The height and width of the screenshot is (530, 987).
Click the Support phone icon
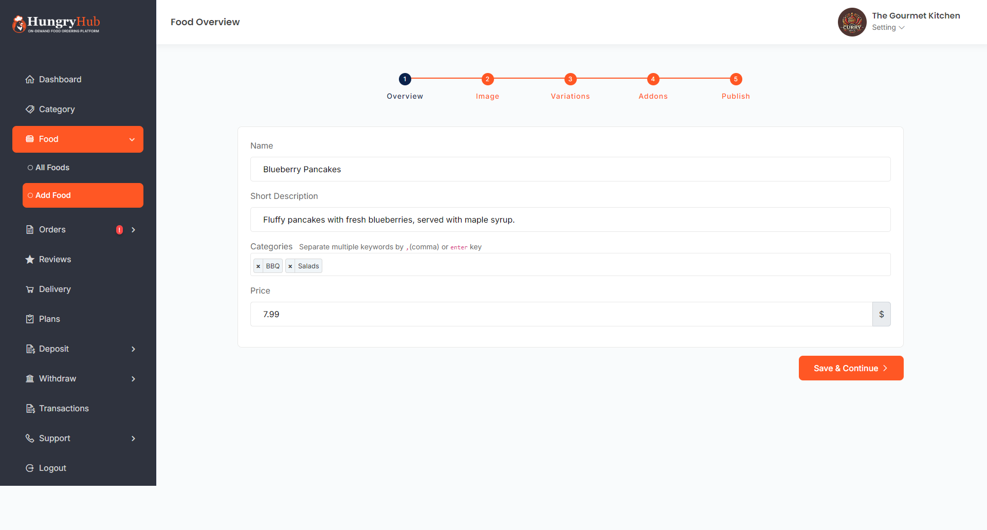point(29,438)
